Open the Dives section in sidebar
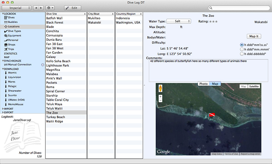Image resolution: width=272 pixels, height=164 pixels. point(11,18)
